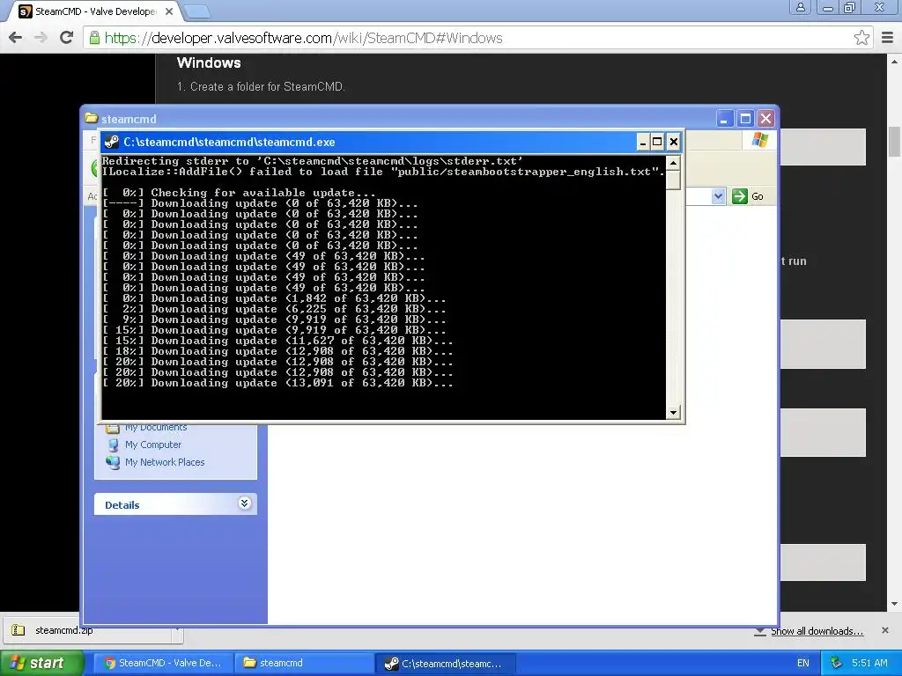Click the Windows flag logo in Explorer
The width and height of the screenshot is (902, 676).
(760, 140)
